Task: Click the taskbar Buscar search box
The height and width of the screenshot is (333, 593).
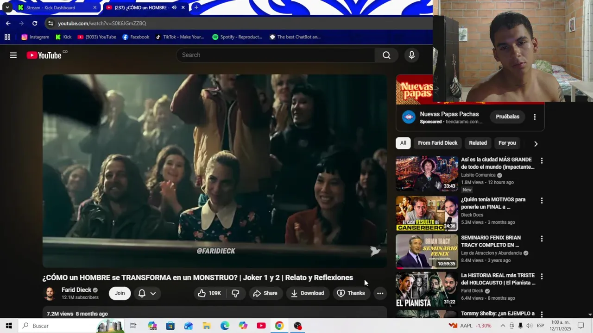Action: [72, 326]
